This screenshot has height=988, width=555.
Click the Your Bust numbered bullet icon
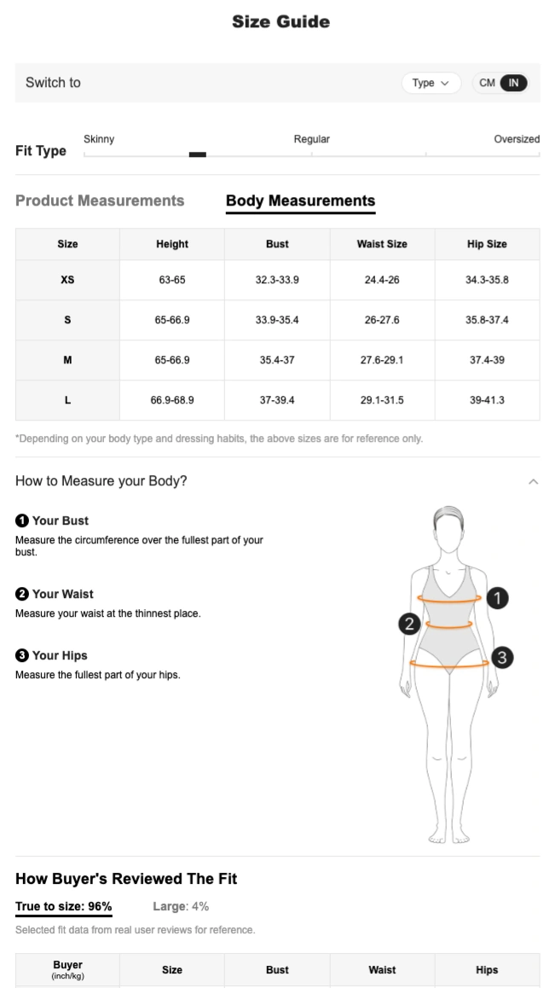22,520
